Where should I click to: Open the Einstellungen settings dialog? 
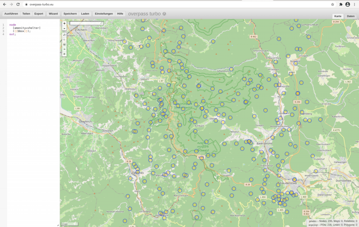tap(104, 14)
